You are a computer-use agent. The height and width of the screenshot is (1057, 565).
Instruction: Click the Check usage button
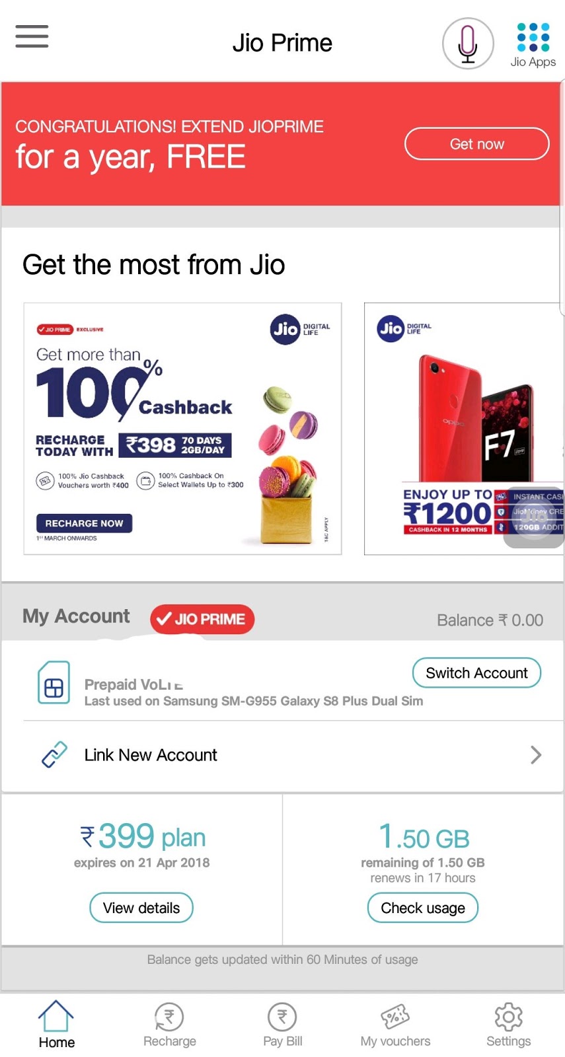click(423, 908)
